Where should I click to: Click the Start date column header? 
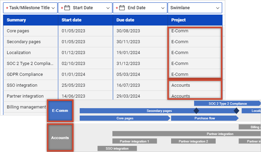click(85, 20)
